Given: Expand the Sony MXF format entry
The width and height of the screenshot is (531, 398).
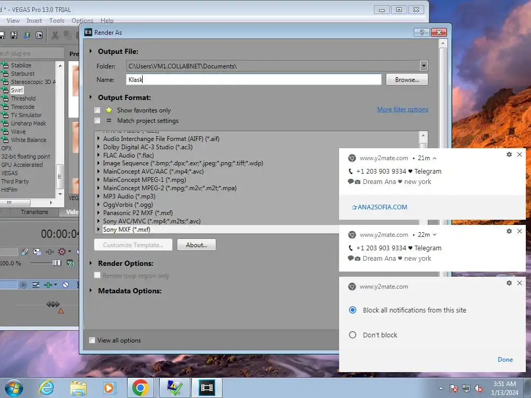Looking at the screenshot, I should point(99,229).
